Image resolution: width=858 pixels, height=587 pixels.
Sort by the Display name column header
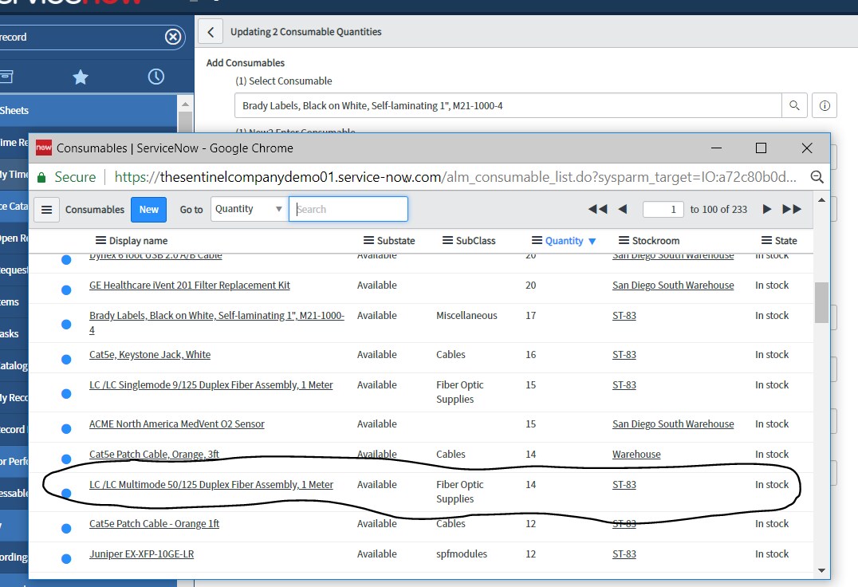139,241
